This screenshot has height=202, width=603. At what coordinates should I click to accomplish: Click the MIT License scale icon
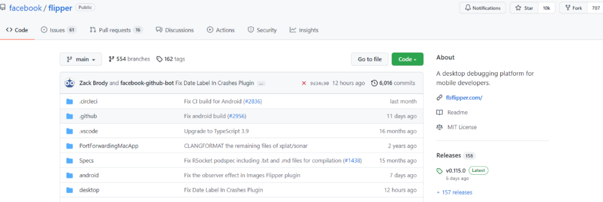(439, 127)
